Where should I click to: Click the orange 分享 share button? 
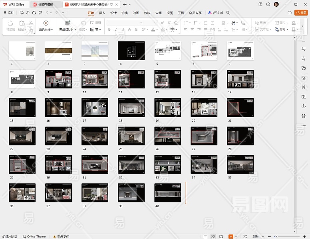click(x=301, y=13)
